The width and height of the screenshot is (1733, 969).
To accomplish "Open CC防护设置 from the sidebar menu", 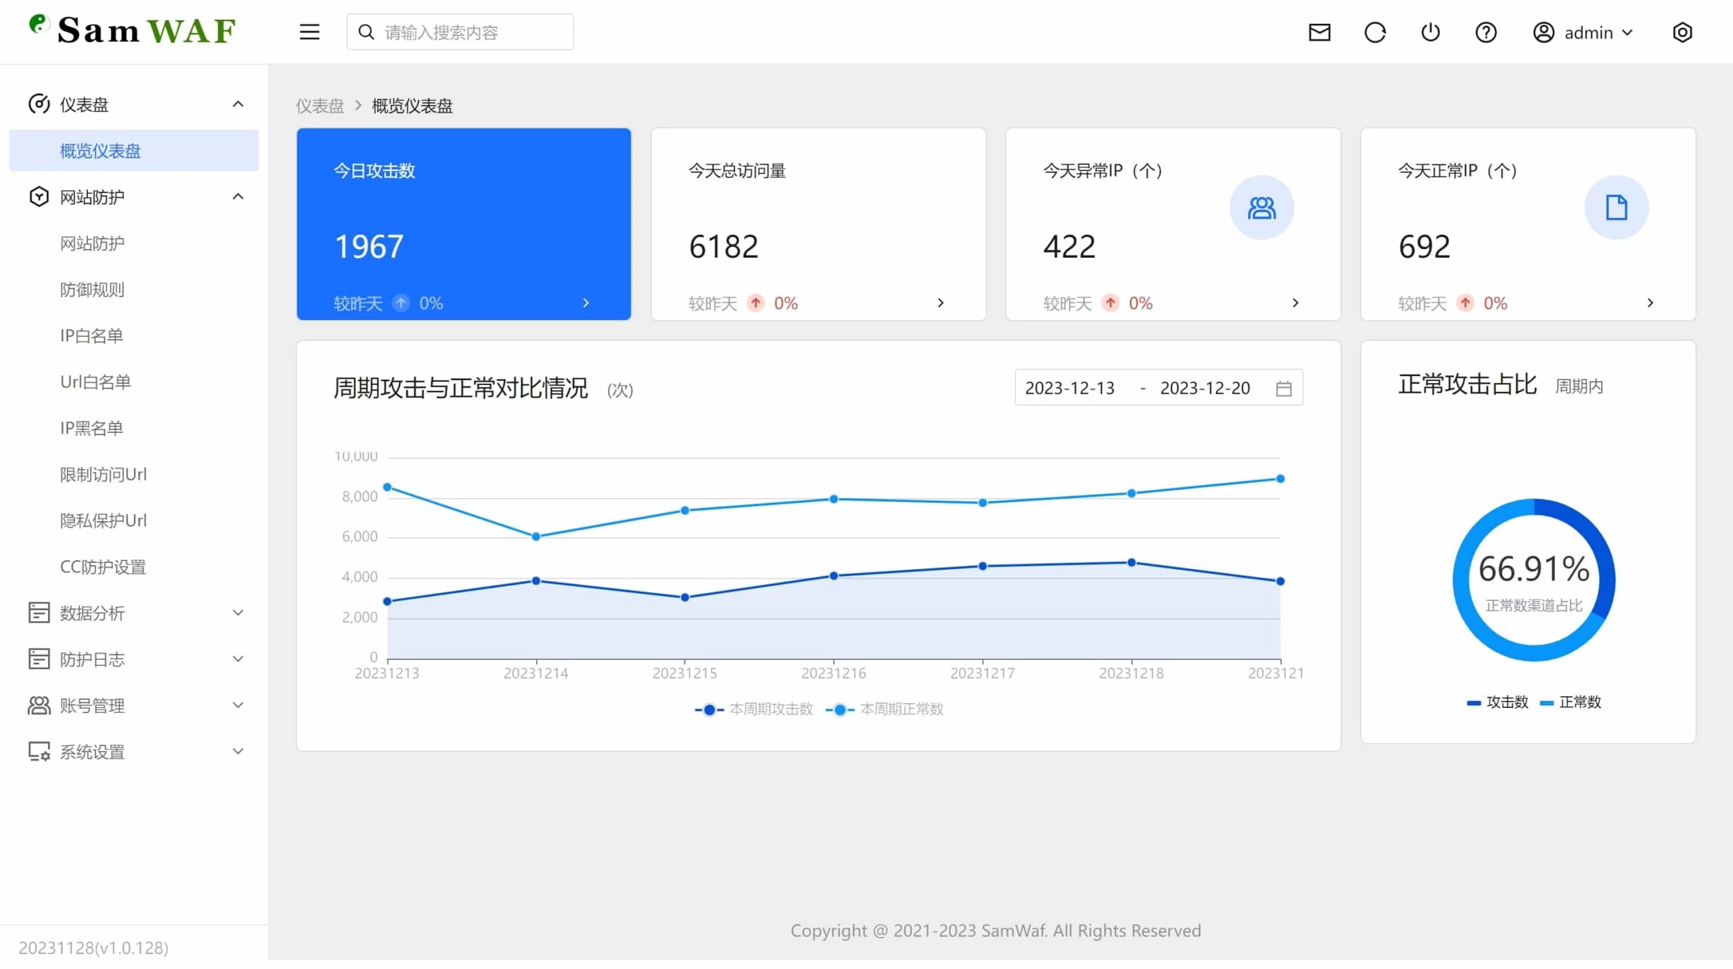I will click(102, 567).
